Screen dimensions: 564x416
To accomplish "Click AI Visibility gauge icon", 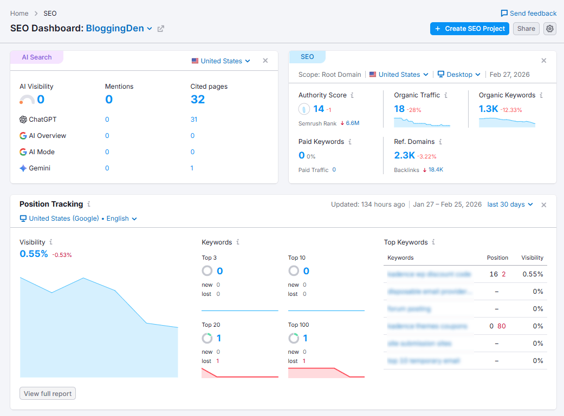I will (x=27, y=100).
